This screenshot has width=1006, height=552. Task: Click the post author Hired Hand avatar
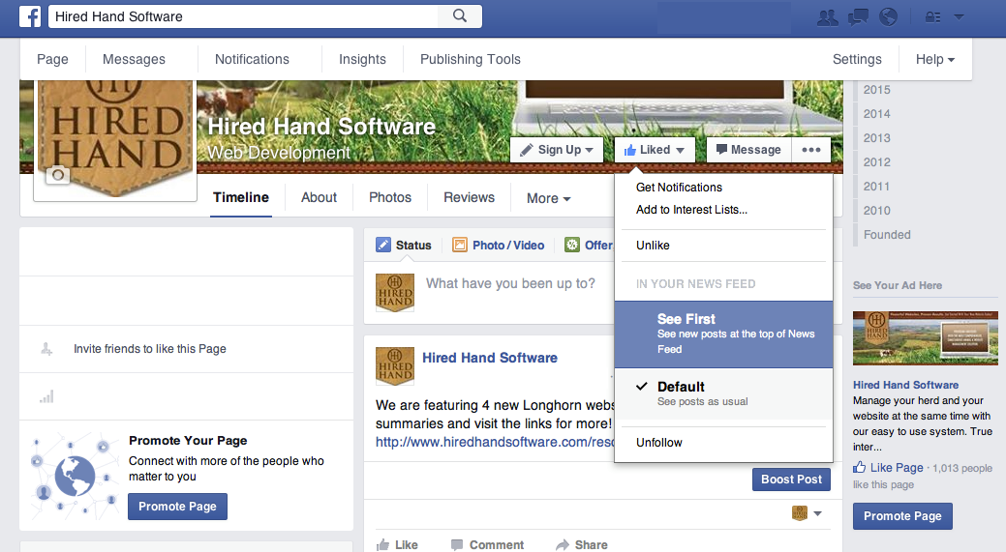[x=395, y=366]
